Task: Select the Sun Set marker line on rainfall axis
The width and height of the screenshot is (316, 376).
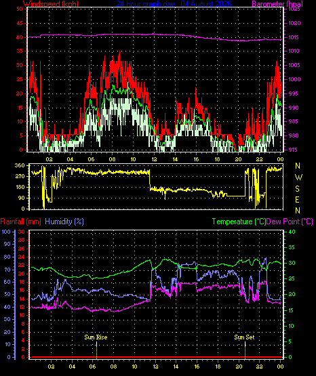Action: pos(245,350)
